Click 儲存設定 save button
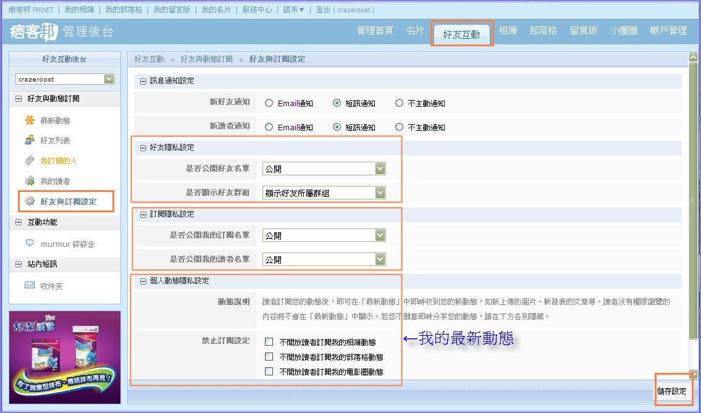 [671, 391]
